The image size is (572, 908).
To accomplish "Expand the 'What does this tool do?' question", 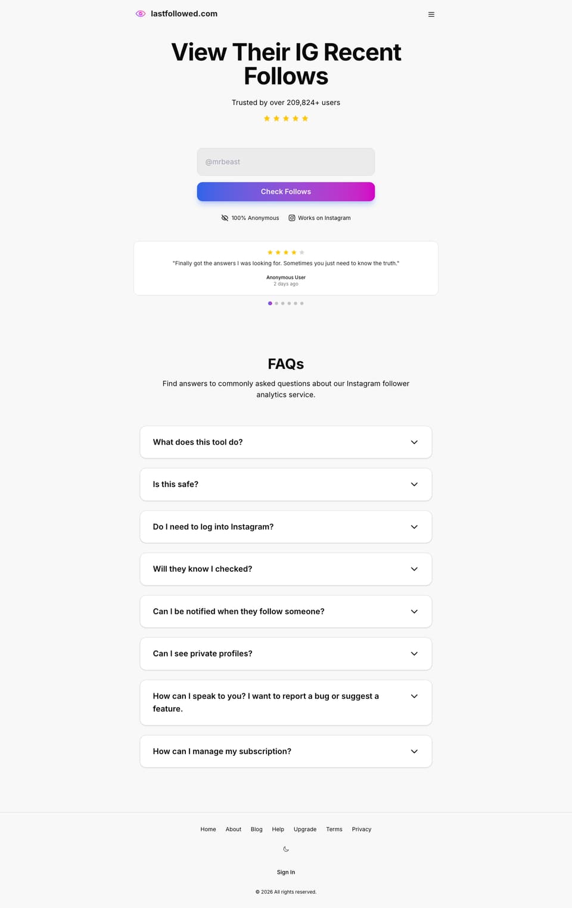I will point(286,442).
